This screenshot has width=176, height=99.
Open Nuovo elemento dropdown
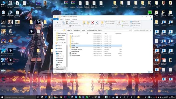pyautogui.click(x=110, y=22)
